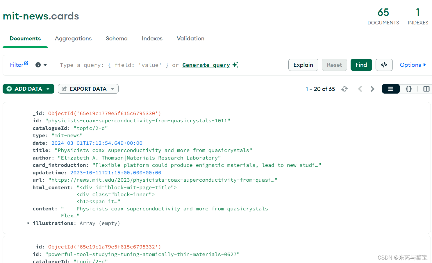Click the updatetime value 2023-10-11T21:15:00
The image size is (432, 263).
(x=116, y=173)
